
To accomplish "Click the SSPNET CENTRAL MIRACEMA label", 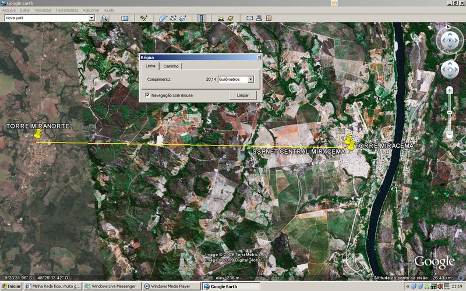I will pos(299,151).
